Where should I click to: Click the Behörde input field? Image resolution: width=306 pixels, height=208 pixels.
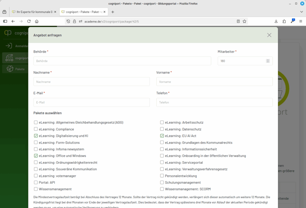coord(122,61)
